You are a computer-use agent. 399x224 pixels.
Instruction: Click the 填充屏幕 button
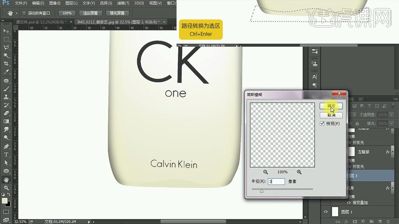[x=117, y=13]
